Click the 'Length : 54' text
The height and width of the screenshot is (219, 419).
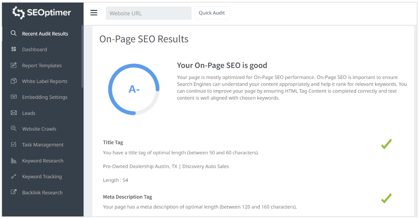pos(116,180)
